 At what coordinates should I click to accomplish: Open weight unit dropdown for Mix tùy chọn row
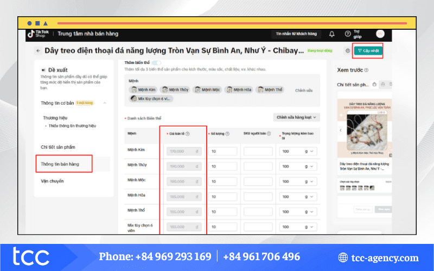(309, 227)
